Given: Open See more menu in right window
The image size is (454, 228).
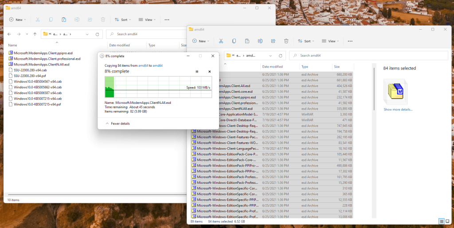Looking at the screenshot, I should 350,41.
